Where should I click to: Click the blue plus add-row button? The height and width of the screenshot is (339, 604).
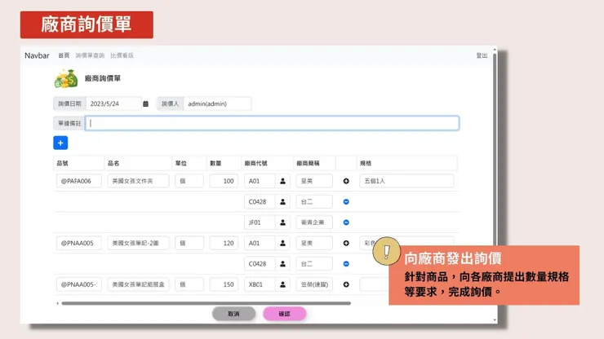(x=60, y=143)
